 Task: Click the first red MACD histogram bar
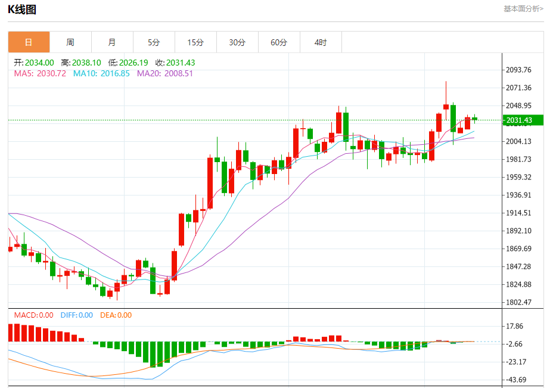(x=10, y=333)
